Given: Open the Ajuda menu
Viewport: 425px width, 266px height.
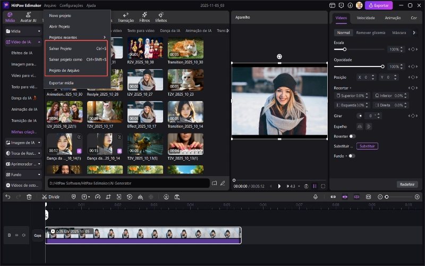Looking at the screenshot, I should pyautogui.click(x=91, y=5).
